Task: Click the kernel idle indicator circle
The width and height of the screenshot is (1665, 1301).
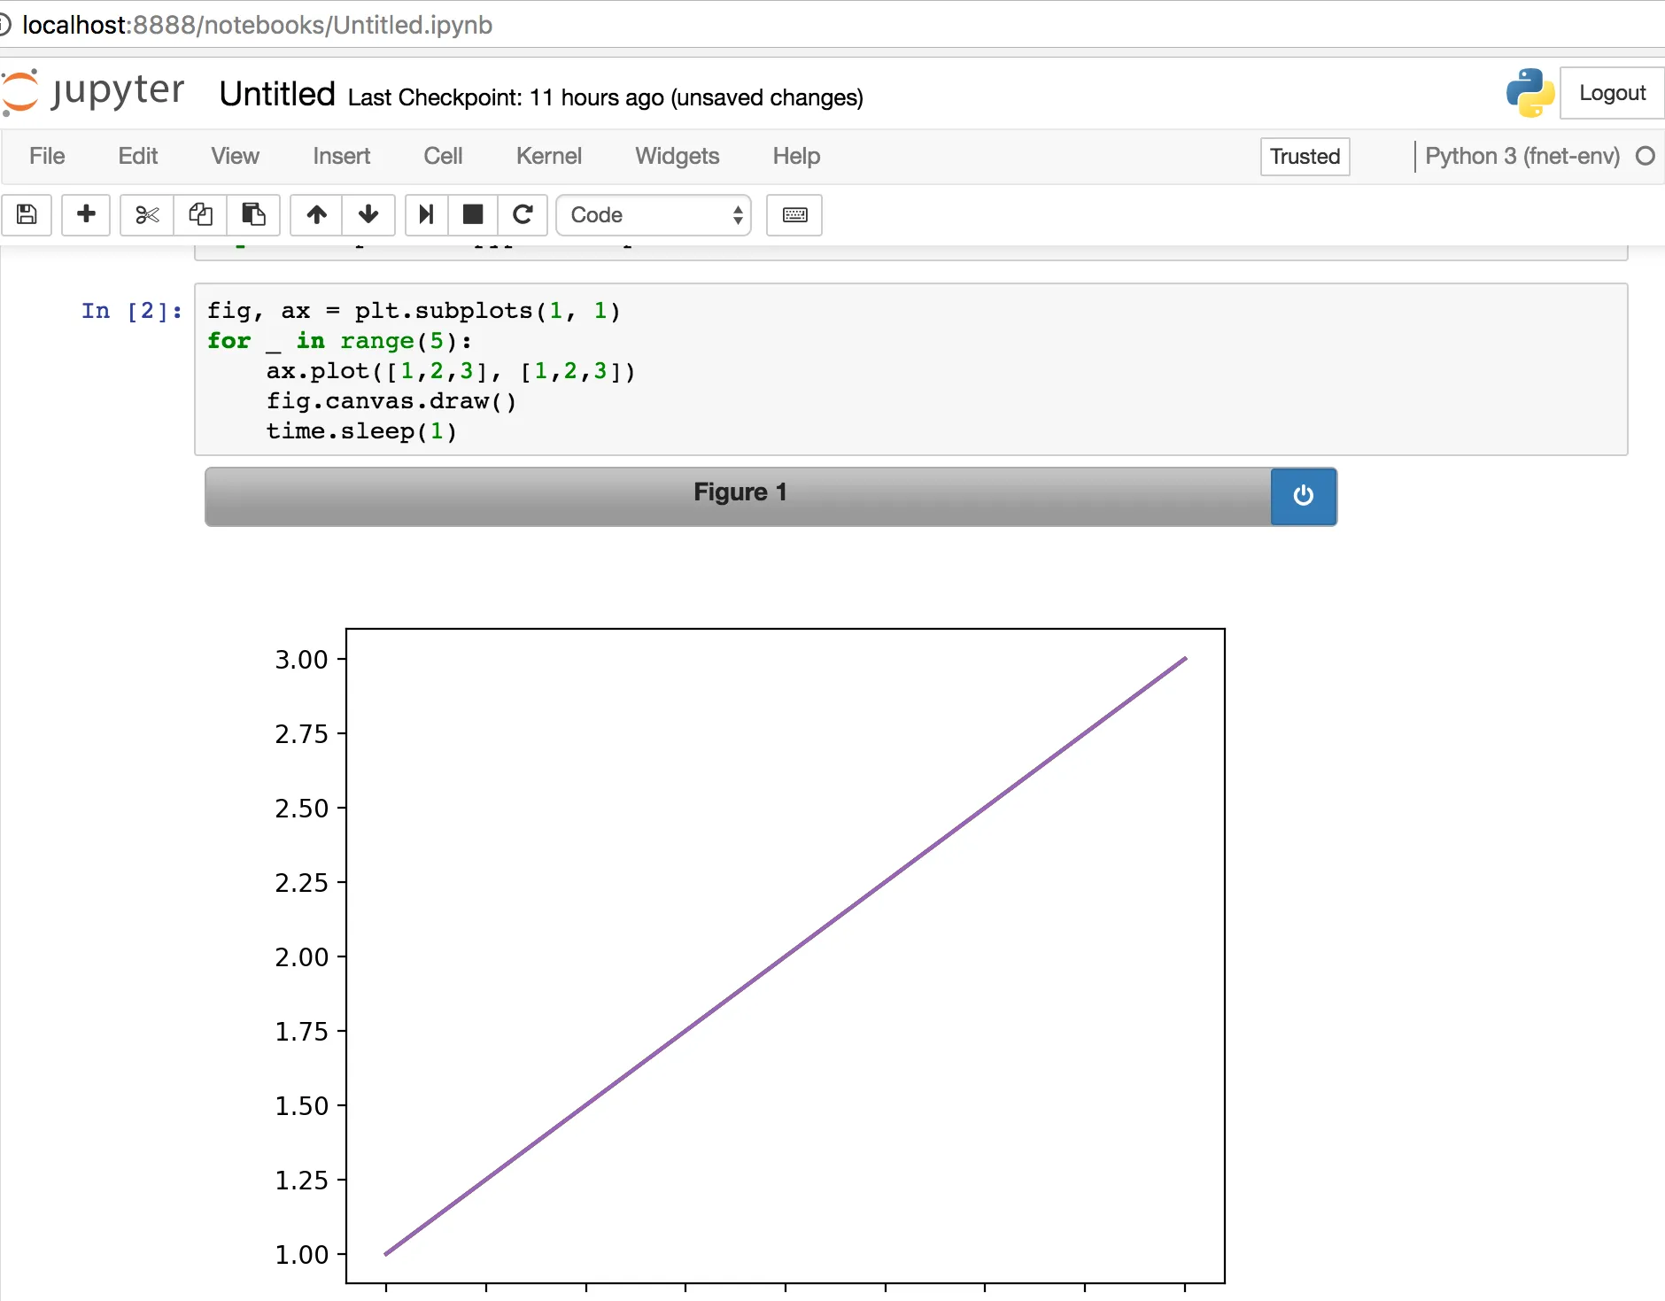Action: pyautogui.click(x=1645, y=156)
